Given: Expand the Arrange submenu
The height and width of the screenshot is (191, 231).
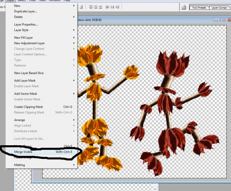Looking at the screenshot, I should pyautogui.click(x=42, y=120).
